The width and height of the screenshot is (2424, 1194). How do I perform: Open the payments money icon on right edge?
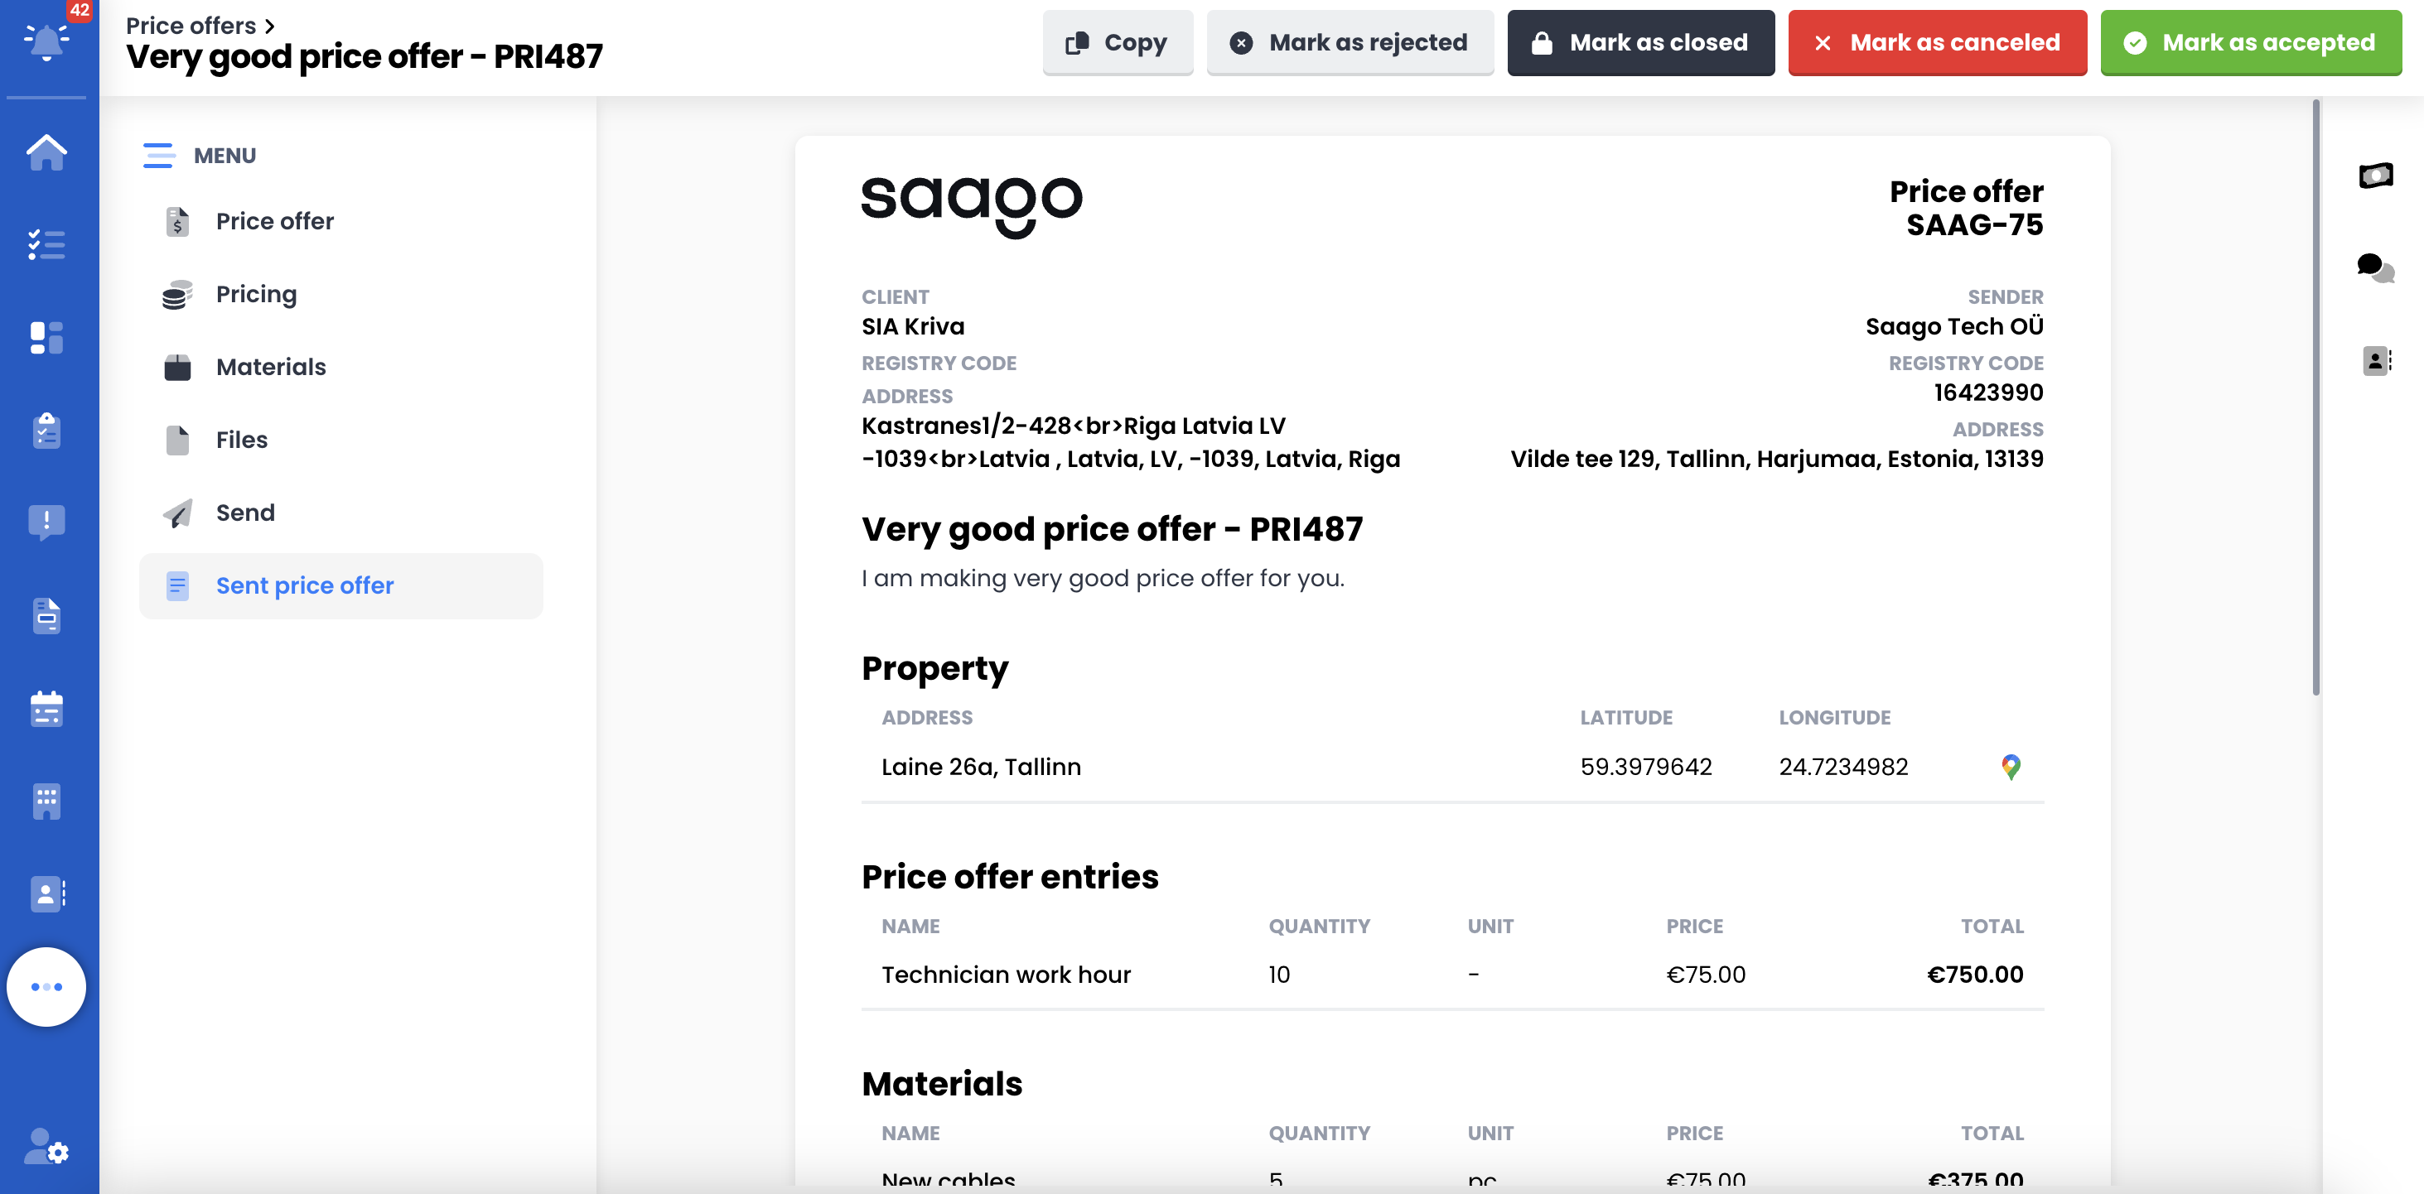(2377, 175)
